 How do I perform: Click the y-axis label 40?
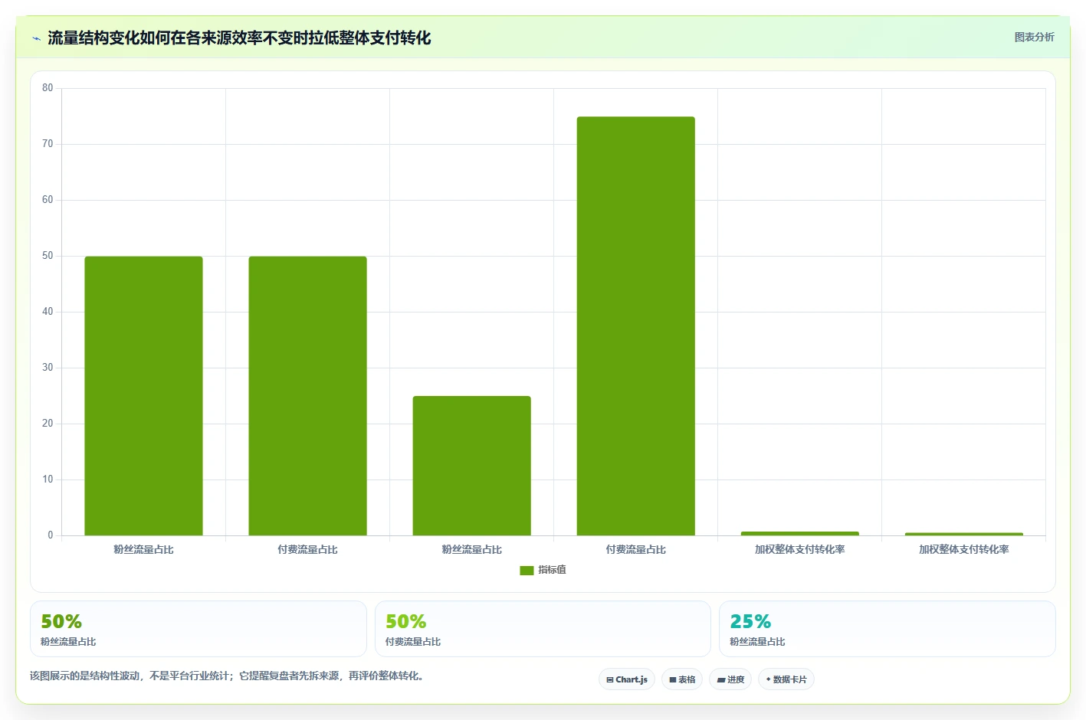[48, 312]
